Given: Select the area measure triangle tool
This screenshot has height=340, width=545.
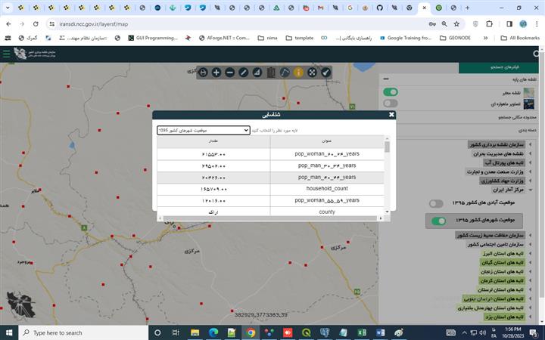Looking at the screenshot, I should pyautogui.click(x=257, y=73).
